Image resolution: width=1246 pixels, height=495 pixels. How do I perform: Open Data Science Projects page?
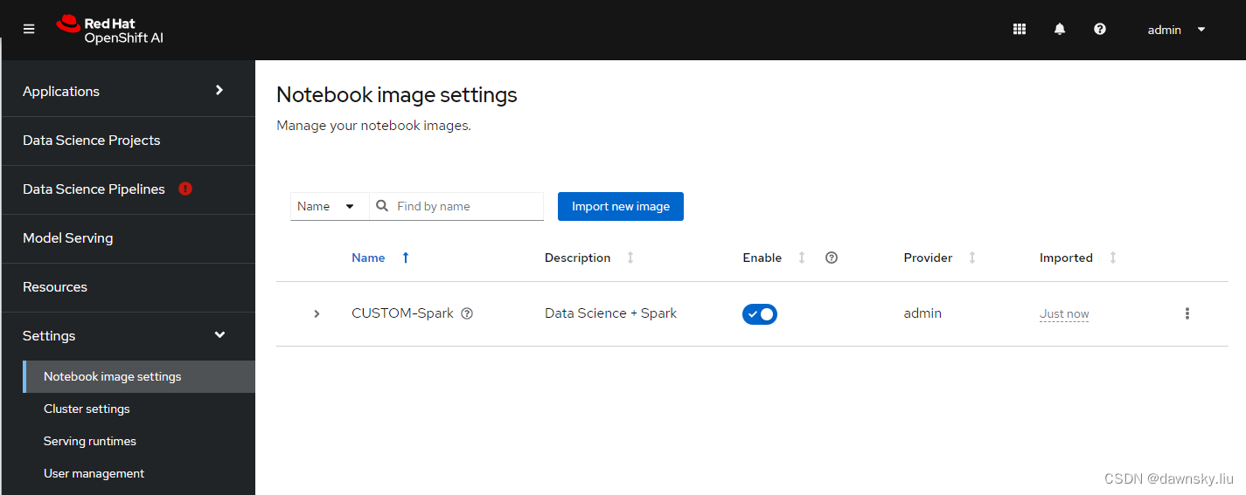[128, 141]
